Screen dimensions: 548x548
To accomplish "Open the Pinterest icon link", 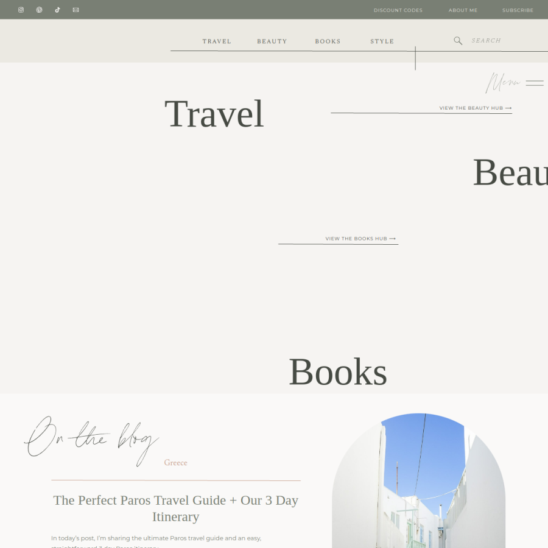I will pos(39,10).
